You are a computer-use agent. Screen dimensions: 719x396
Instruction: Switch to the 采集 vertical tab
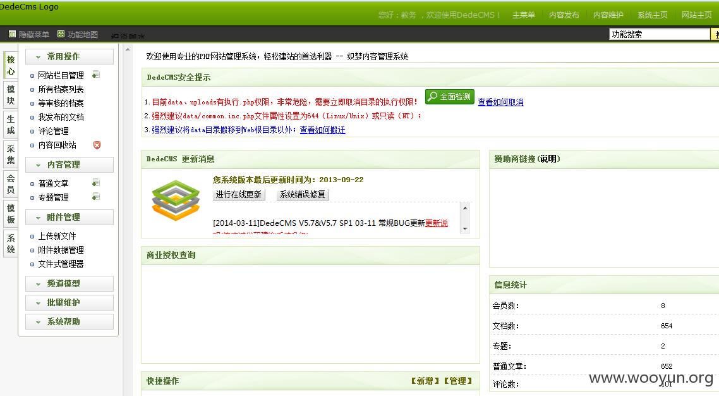[11, 154]
